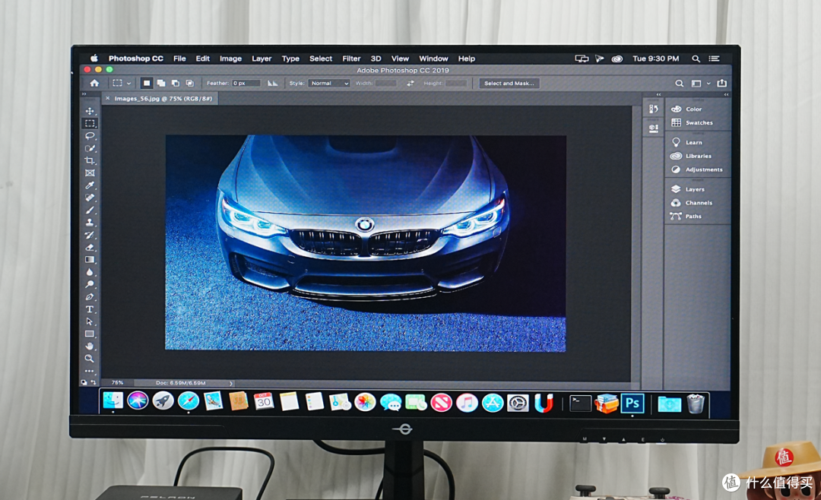Enable Subtract from Selection mode
821x500 pixels.
point(176,84)
